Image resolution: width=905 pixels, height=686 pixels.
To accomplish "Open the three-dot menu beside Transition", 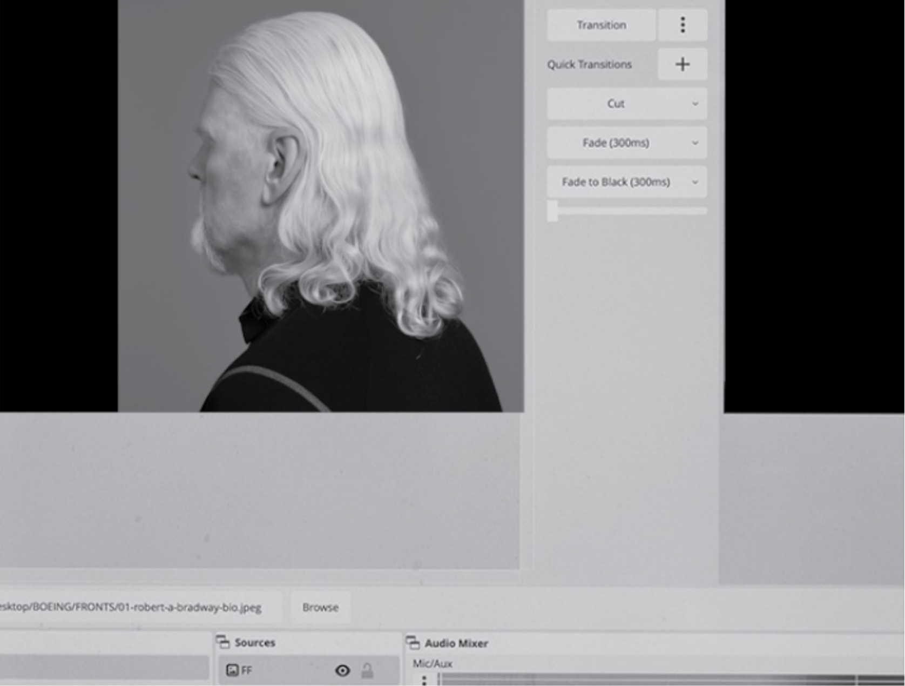I will coord(683,25).
